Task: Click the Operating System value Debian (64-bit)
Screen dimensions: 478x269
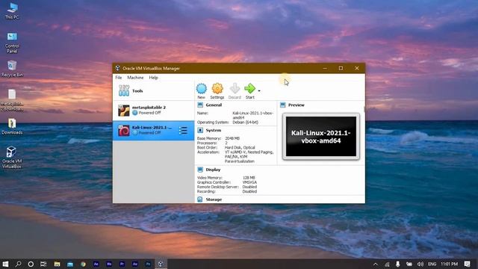Action: (x=246, y=123)
